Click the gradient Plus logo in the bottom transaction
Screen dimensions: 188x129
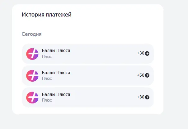pos(32,98)
